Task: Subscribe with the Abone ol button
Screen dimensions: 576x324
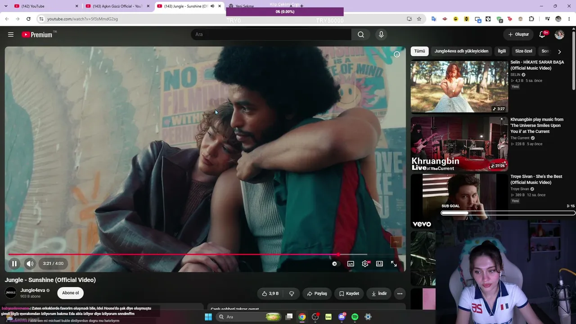Action: 70,293
